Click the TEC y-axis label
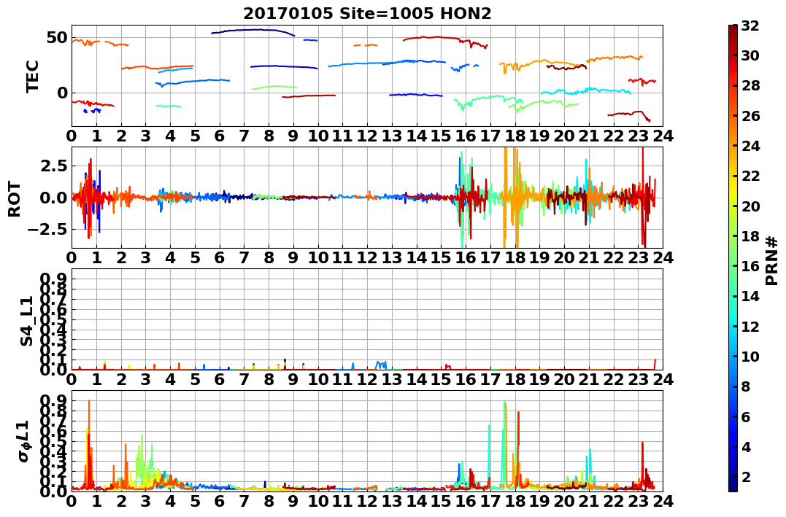Image resolution: width=786 pixels, height=517 pixels. [33, 76]
